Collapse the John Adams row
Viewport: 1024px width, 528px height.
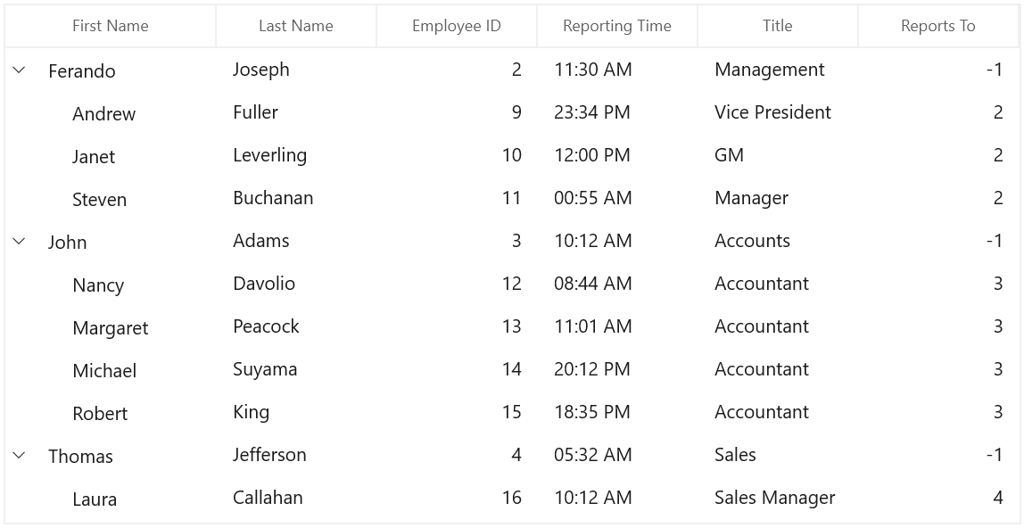[x=19, y=241]
